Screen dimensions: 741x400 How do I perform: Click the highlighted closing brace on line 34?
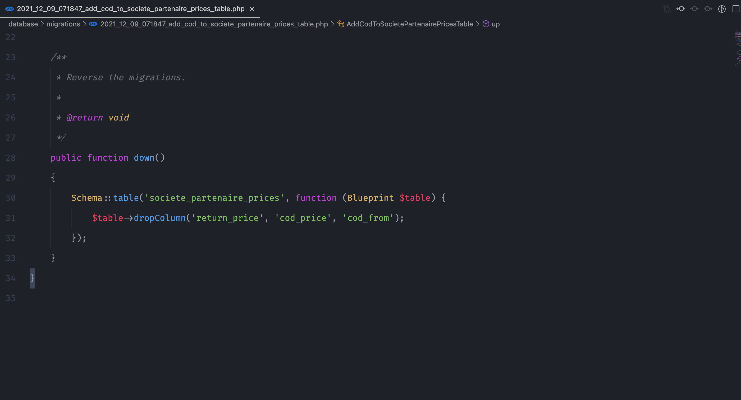coord(32,278)
